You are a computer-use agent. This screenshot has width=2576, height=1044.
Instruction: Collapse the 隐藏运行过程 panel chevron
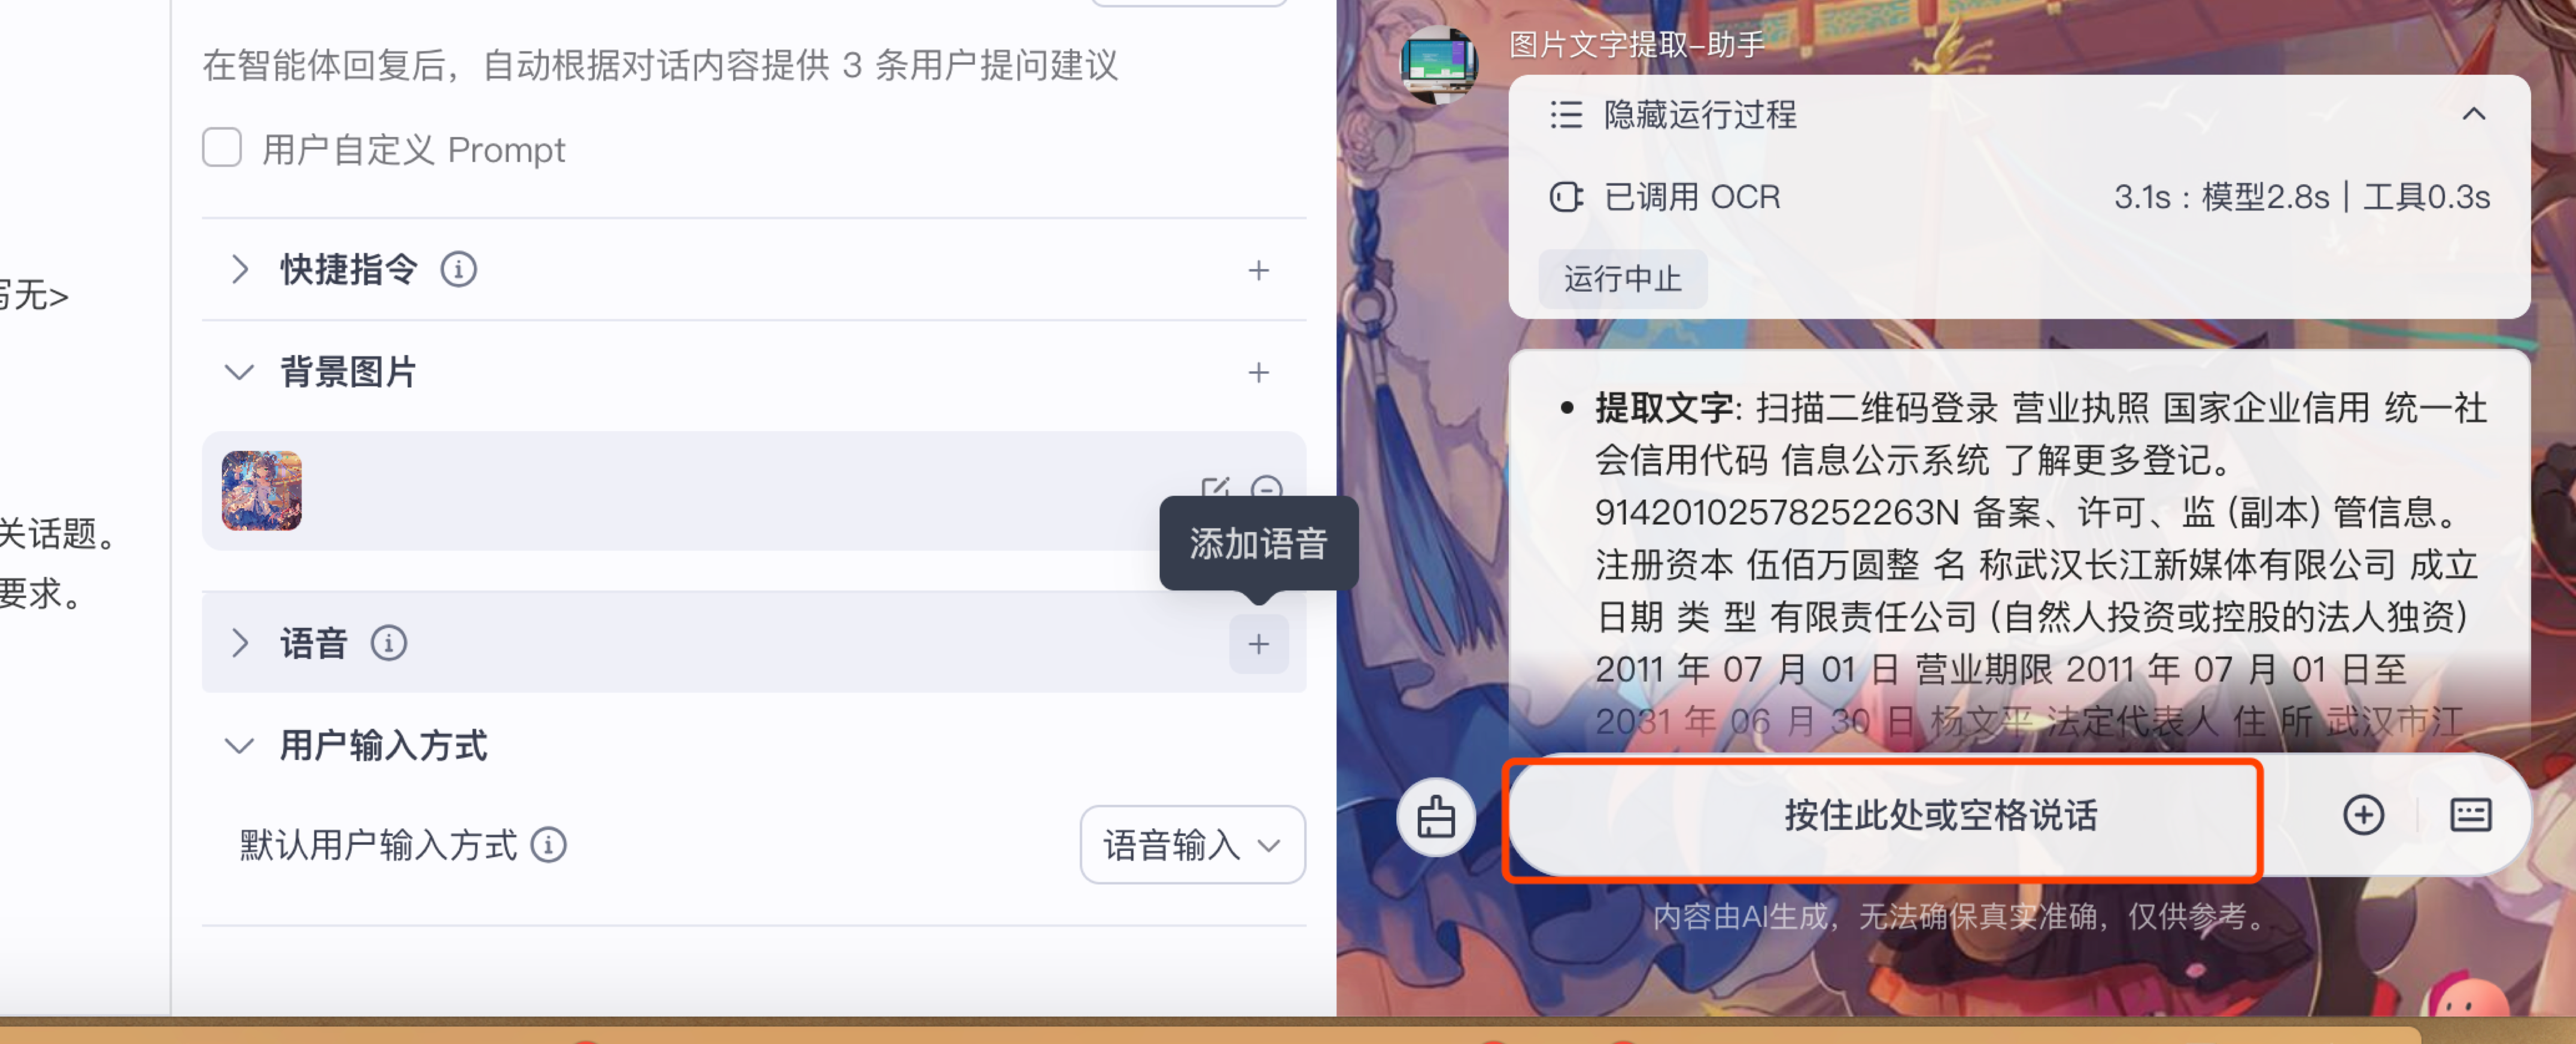[2473, 114]
